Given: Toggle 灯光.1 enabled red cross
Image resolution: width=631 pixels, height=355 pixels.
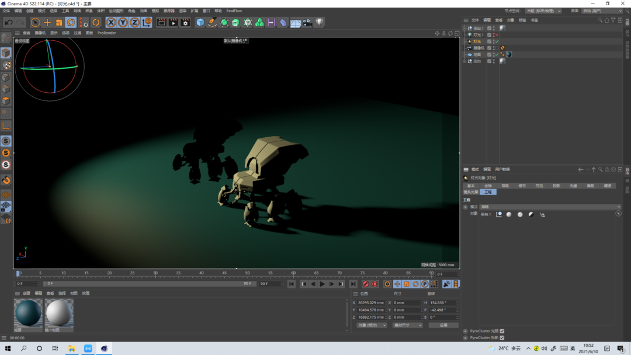Looking at the screenshot, I should coord(497,35).
